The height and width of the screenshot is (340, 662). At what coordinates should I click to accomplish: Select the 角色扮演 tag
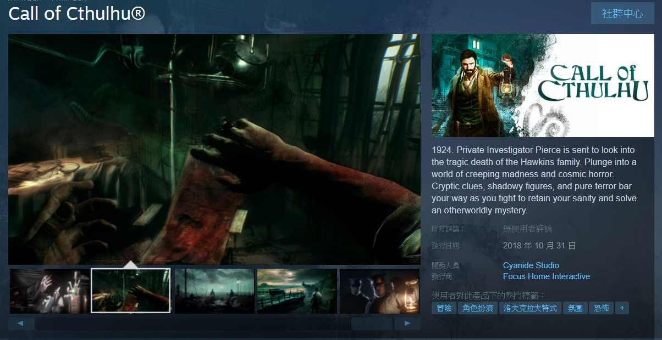(x=478, y=308)
